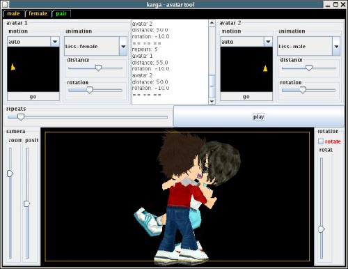Click the log scrollbar up arrow
348x269 pixels.
coord(212,23)
